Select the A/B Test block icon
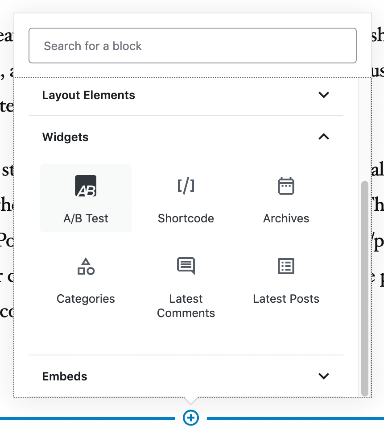The height and width of the screenshot is (434, 384). [86, 186]
